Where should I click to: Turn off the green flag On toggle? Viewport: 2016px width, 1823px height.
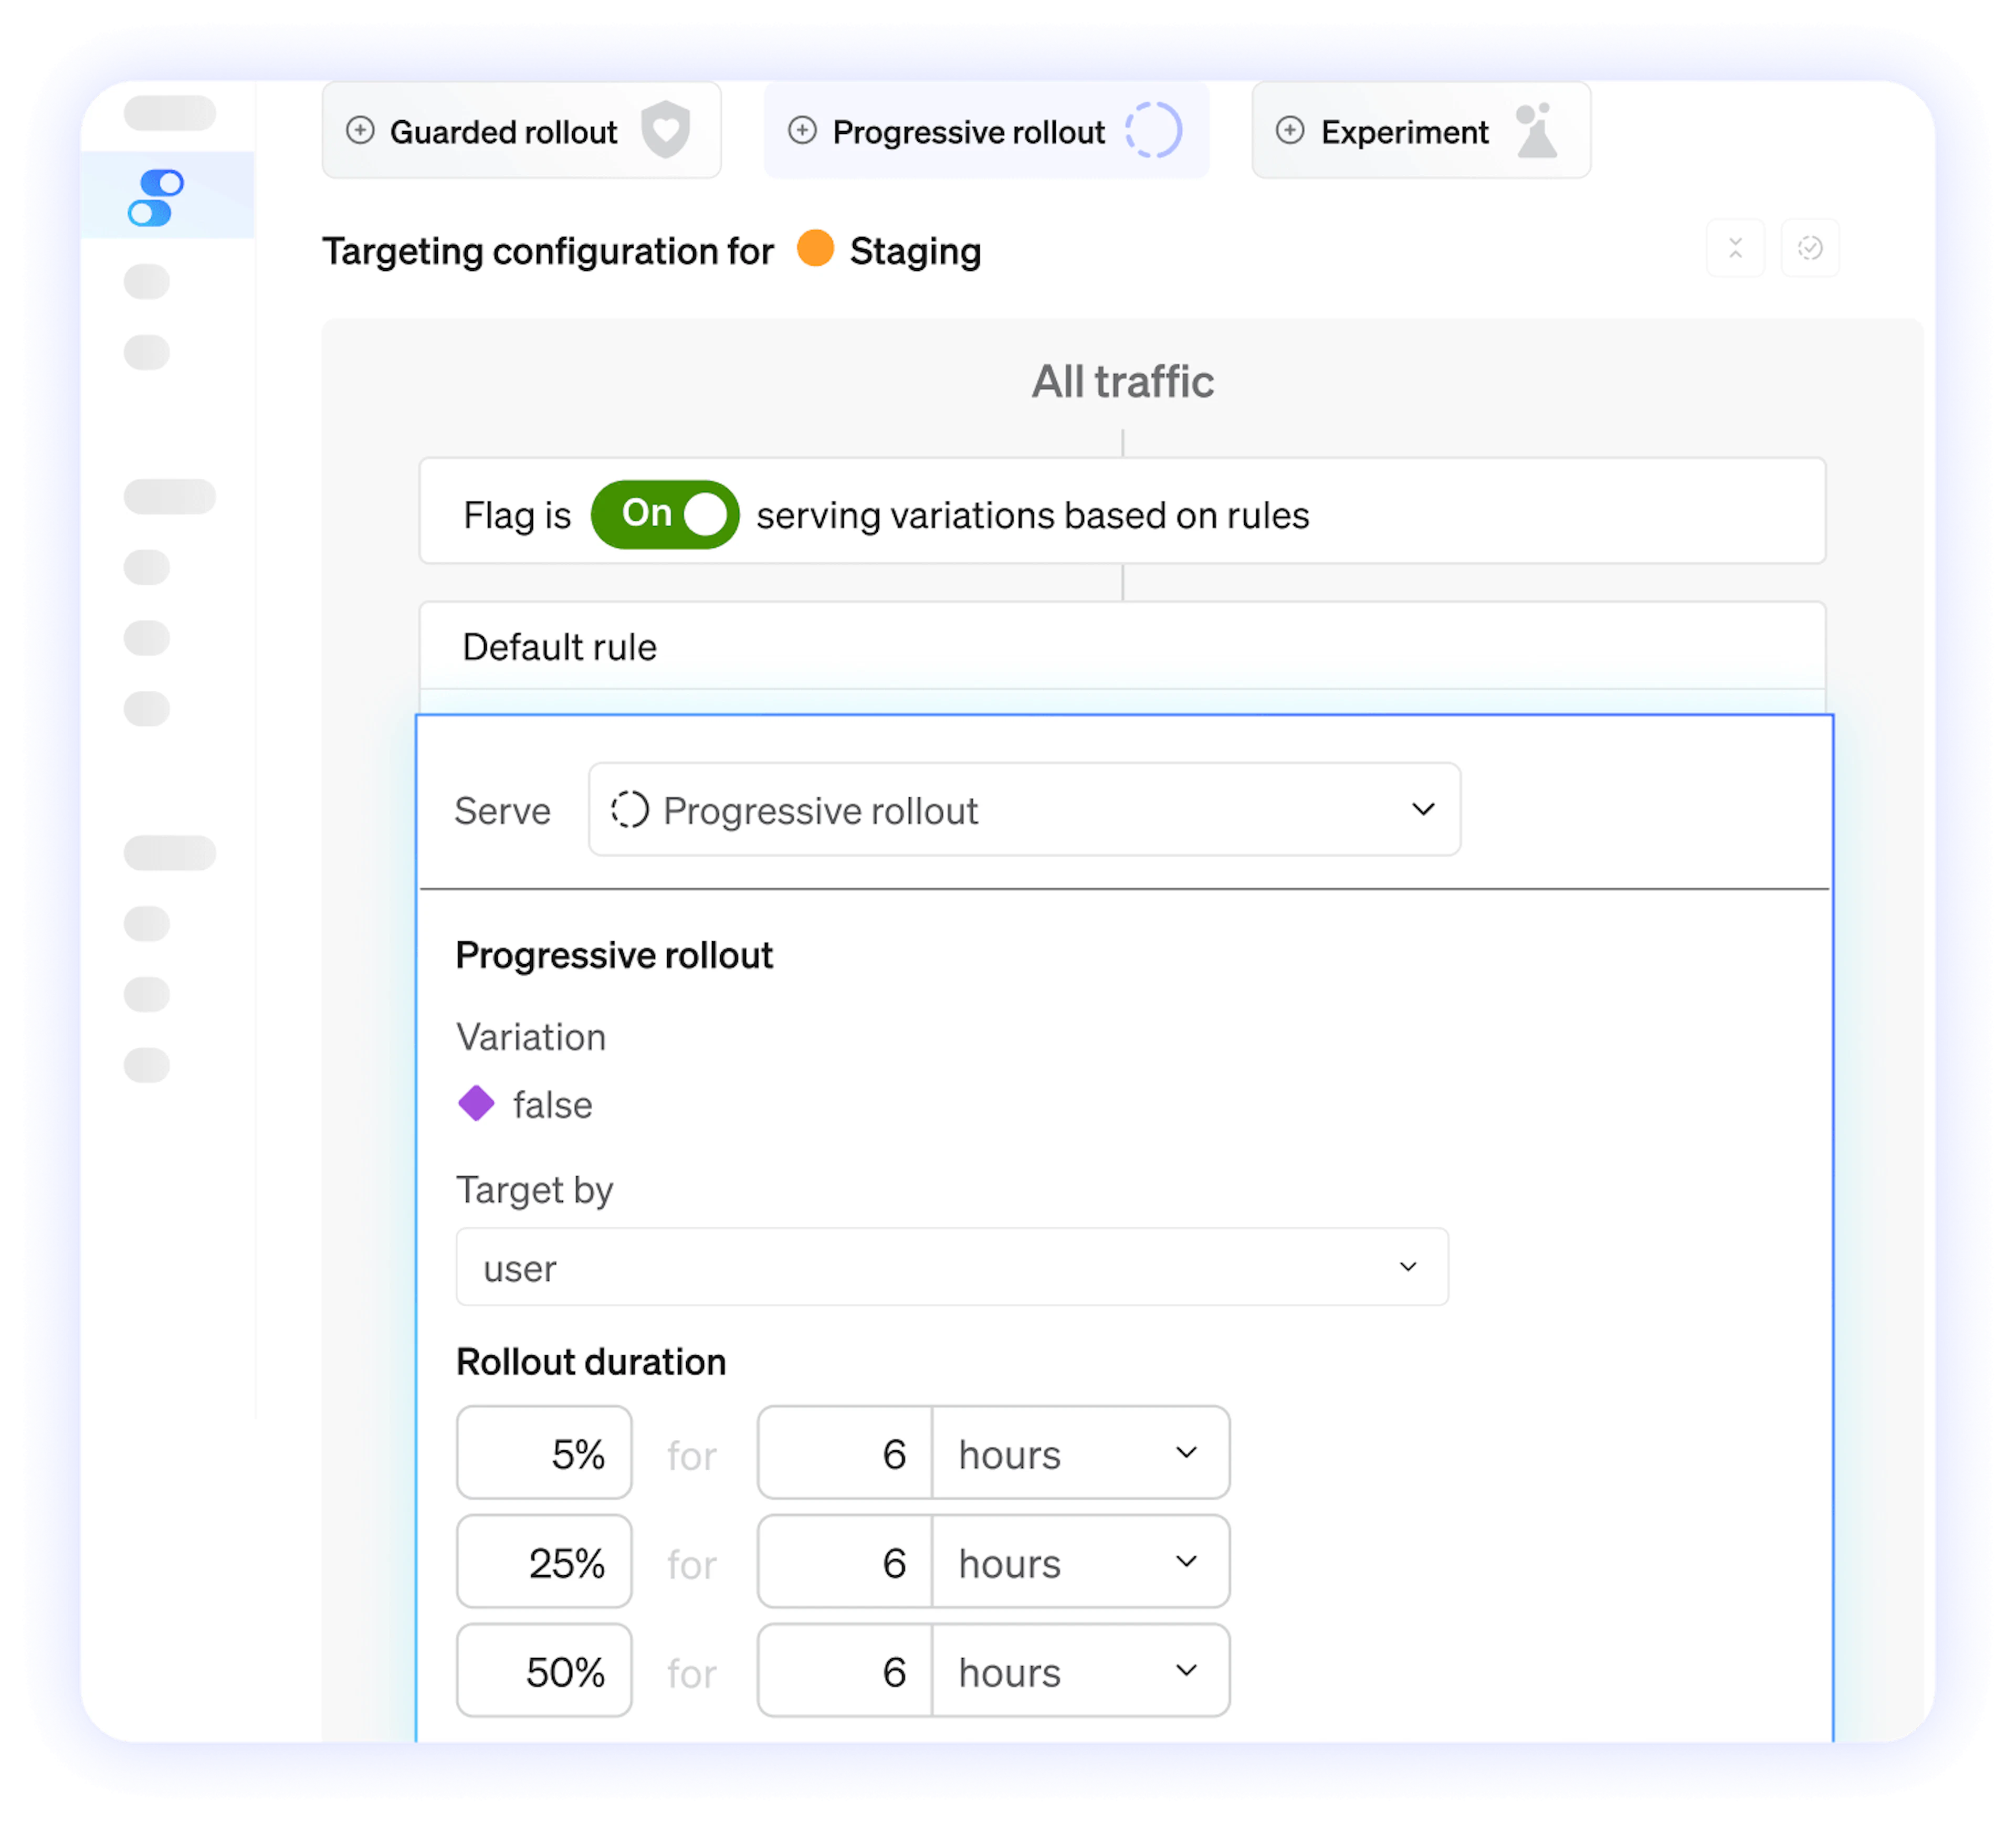[665, 514]
